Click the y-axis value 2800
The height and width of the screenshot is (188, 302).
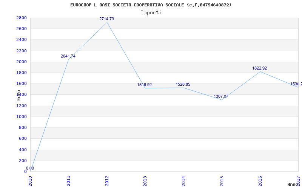click(22, 18)
